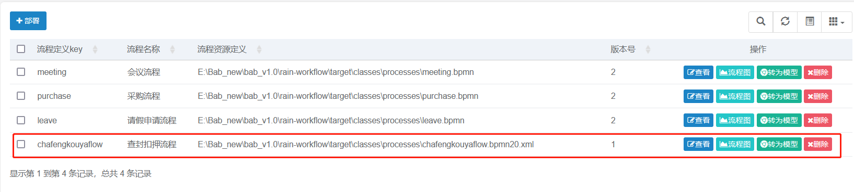Tick the meeting row checkbox
Image resolution: width=854 pixels, height=192 pixels.
(21, 72)
